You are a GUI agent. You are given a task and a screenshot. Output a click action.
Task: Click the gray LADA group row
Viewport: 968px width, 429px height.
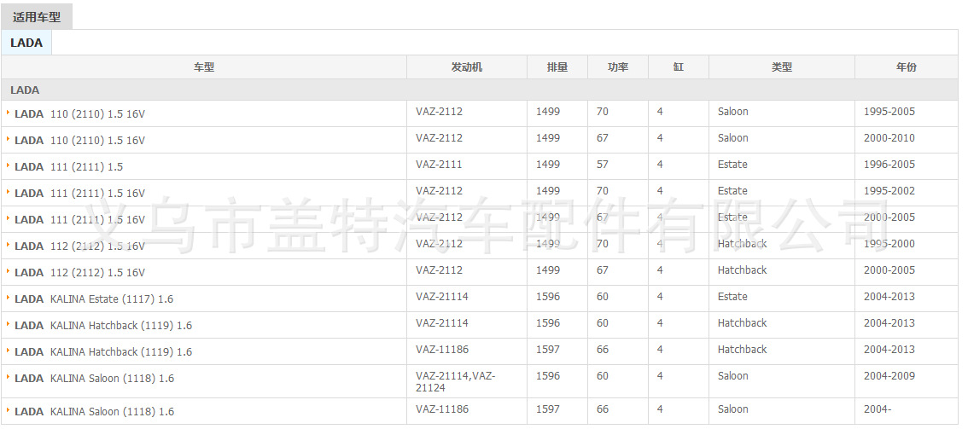[480, 90]
